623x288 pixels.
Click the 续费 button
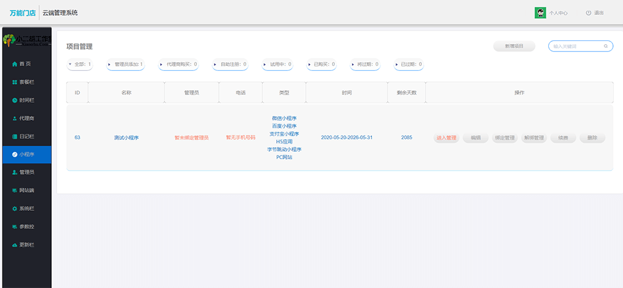[563, 137]
